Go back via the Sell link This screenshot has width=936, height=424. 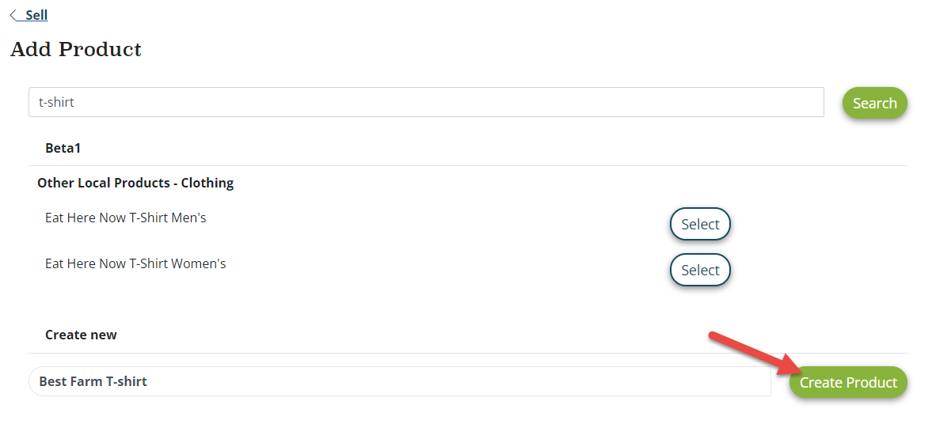(x=36, y=15)
